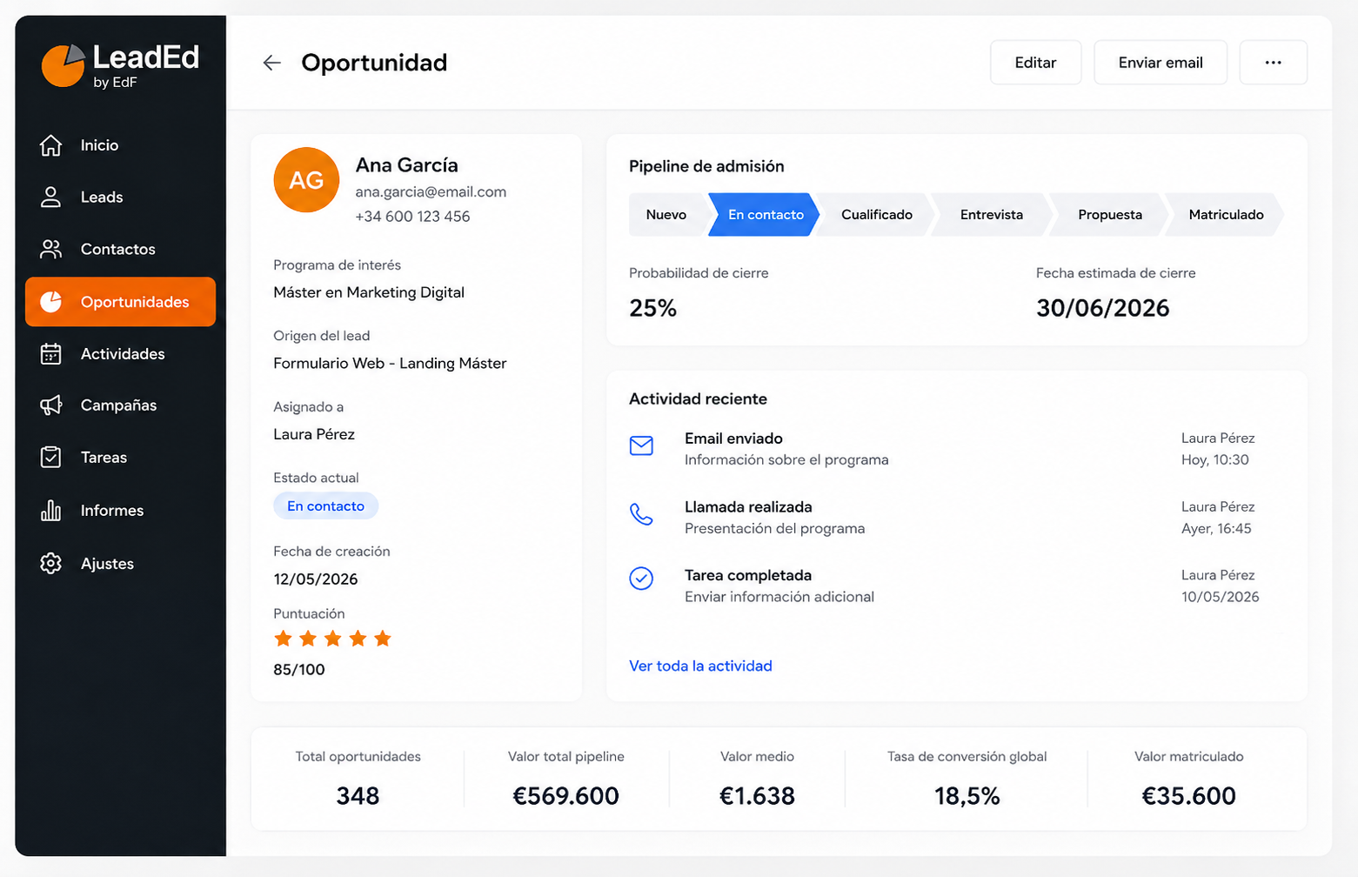
Task: Click the fifth star in Puntuación
Action: 382,639
